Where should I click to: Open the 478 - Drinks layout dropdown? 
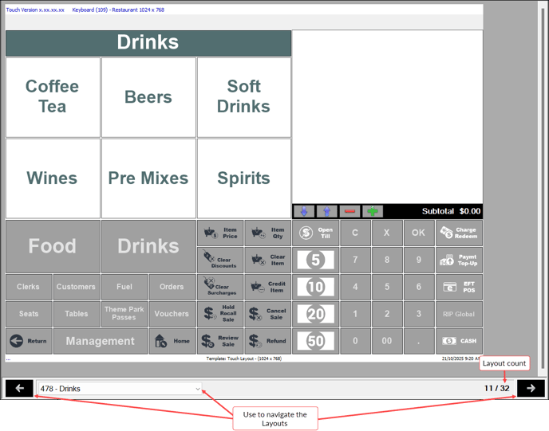120,389
